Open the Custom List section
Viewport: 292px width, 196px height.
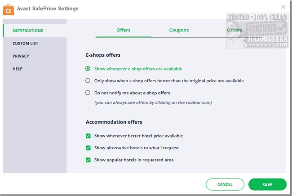pyautogui.click(x=25, y=44)
